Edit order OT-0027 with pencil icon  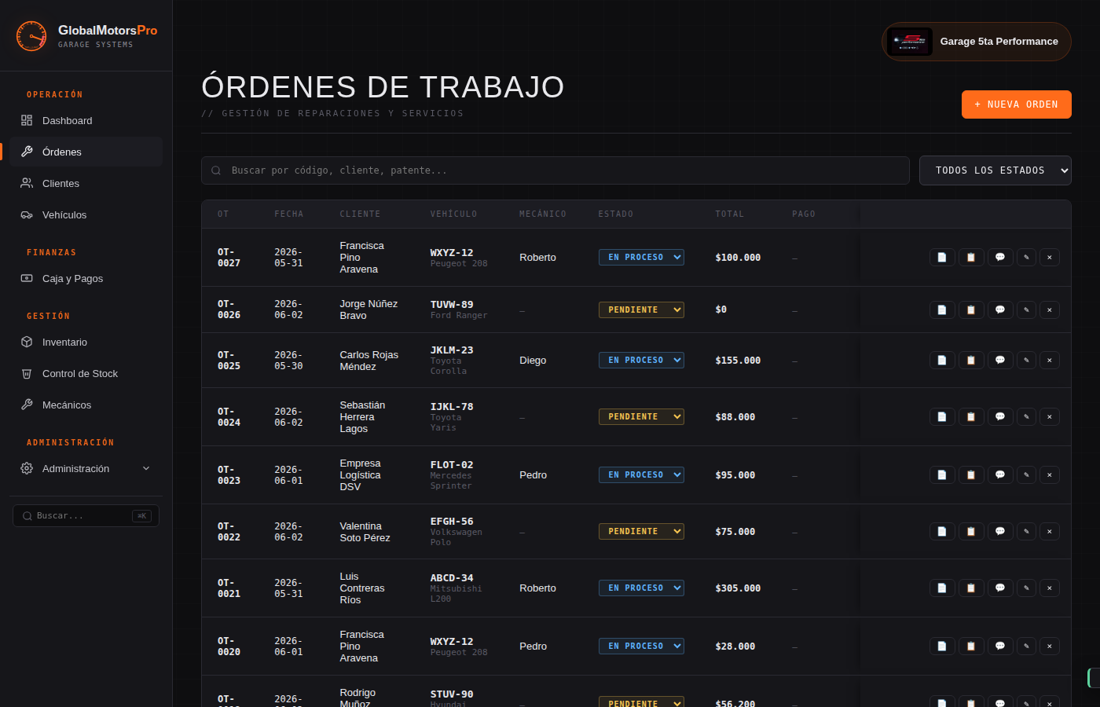tap(1026, 257)
